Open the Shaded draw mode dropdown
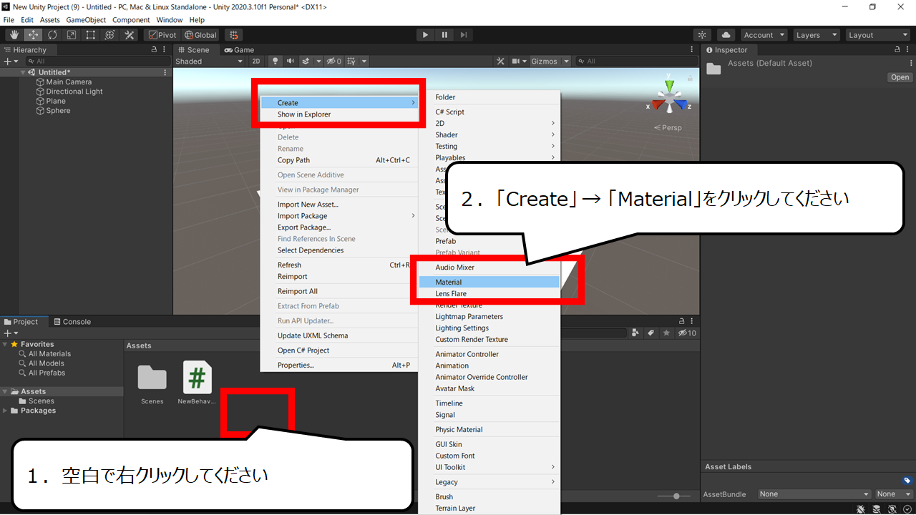The width and height of the screenshot is (916, 515). pos(210,62)
